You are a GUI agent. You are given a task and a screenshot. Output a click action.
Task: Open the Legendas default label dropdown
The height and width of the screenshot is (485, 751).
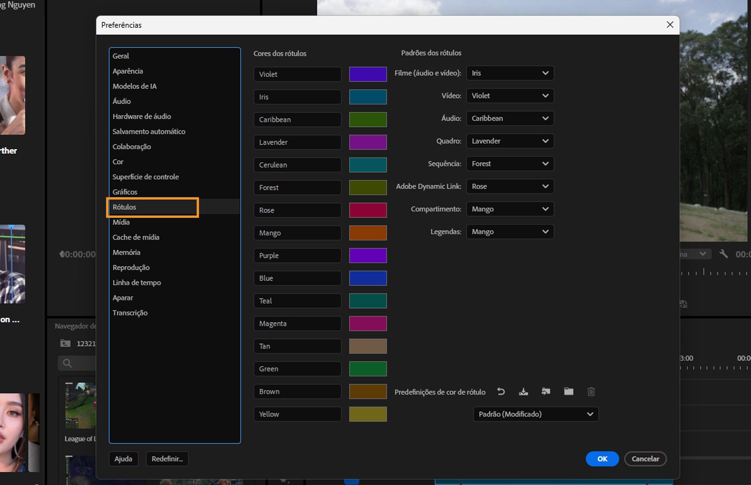pos(510,232)
